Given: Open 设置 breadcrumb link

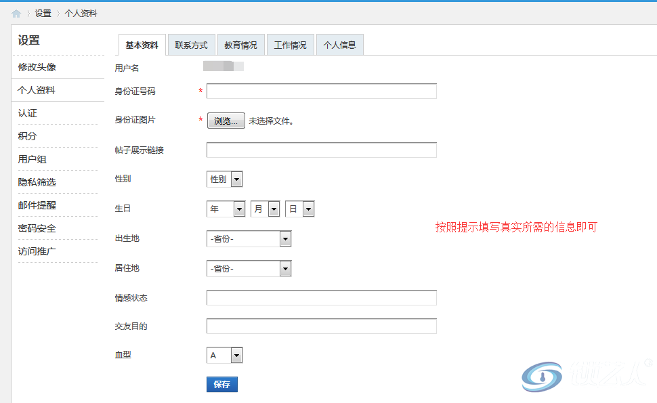Looking at the screenshot, I should click(43, 14).
